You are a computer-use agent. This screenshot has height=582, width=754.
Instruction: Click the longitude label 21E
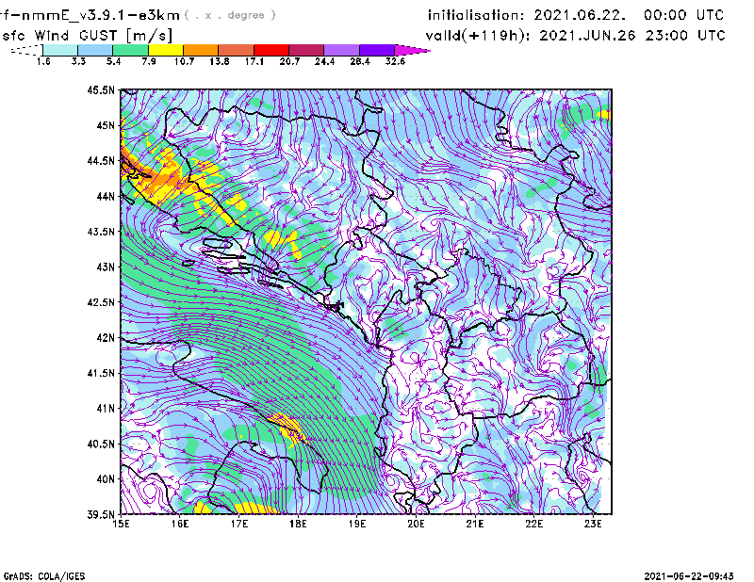point(475,525)
